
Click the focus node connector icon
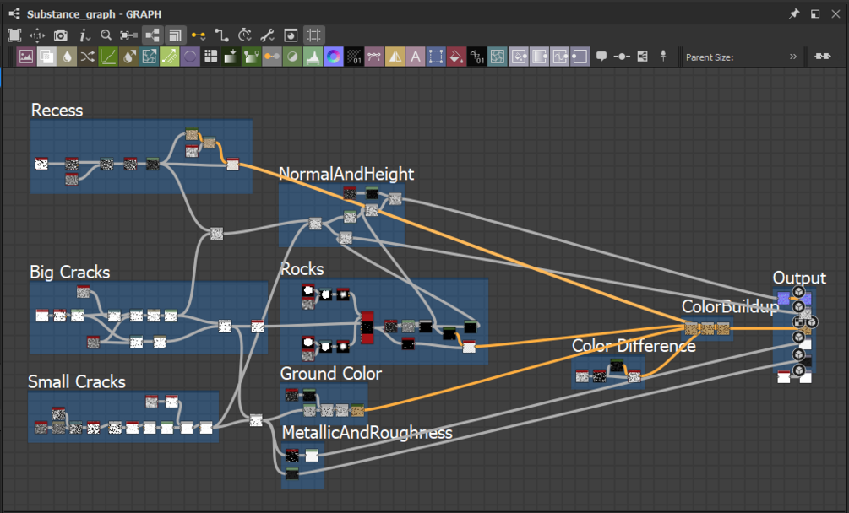pos(129,35)
